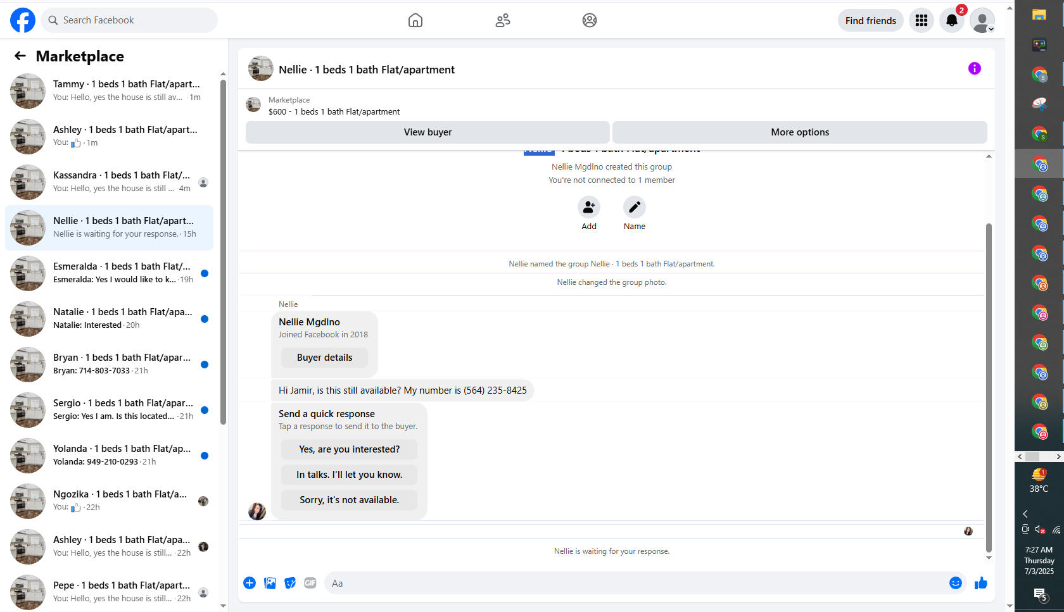Choose a sticker icon in composer

290,583
